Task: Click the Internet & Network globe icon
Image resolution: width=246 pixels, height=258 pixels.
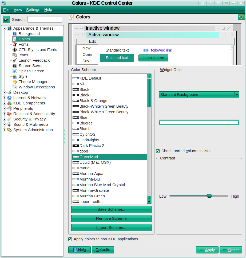Action: (10, 98)
